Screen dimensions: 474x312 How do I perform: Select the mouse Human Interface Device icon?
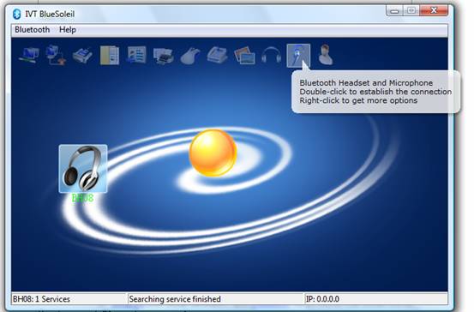(x=190, y=56)
